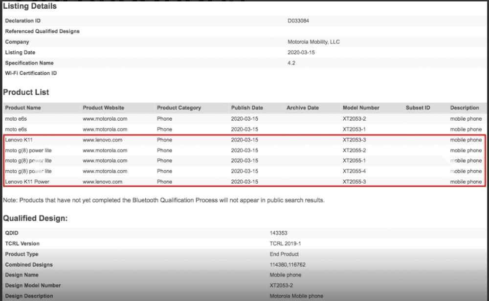The image size is (489, 301).
Task: Click model number XT2055-2
Action: coord(354,150)
